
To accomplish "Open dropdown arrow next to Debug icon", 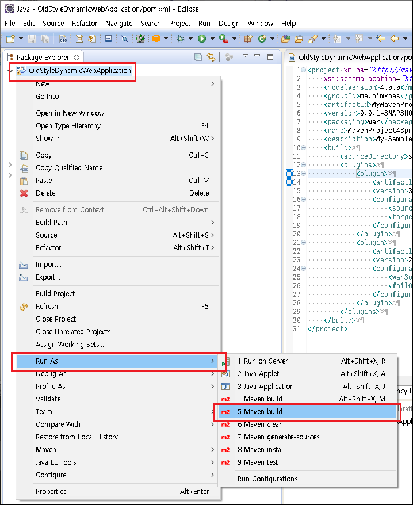I will coord(190,39).
